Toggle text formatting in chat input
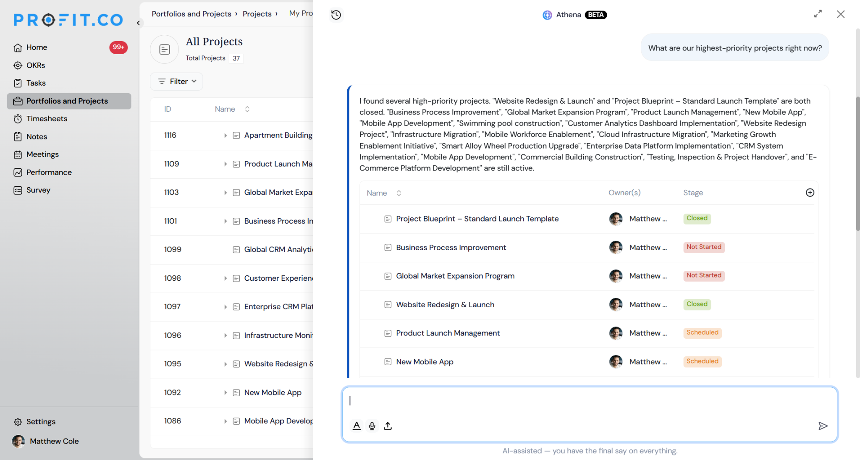The height and width of the screenshot is (460, 860). pyautogui.click(x=357, y=426)
